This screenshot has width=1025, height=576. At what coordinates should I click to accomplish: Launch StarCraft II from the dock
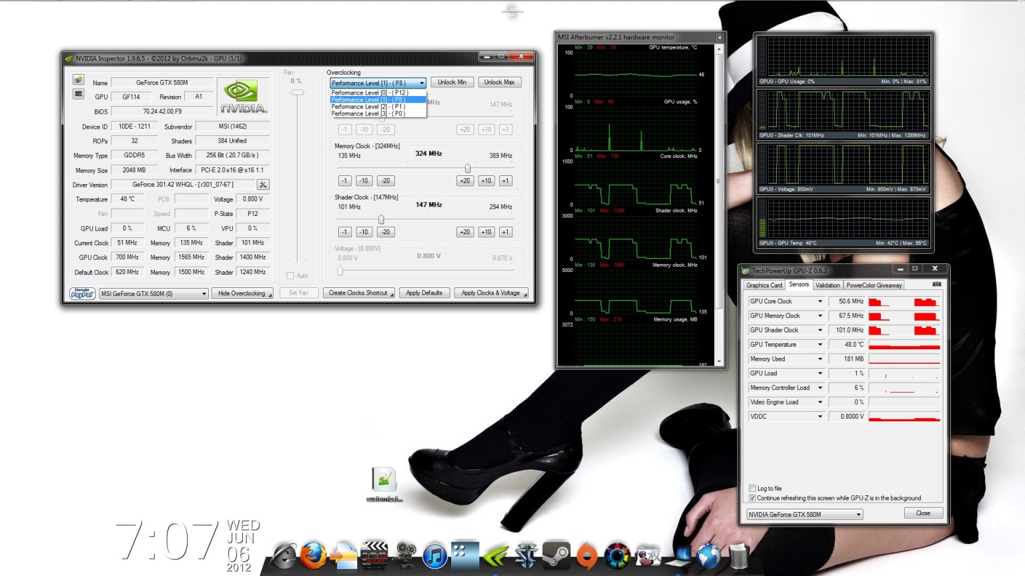[x=526, y=555]
